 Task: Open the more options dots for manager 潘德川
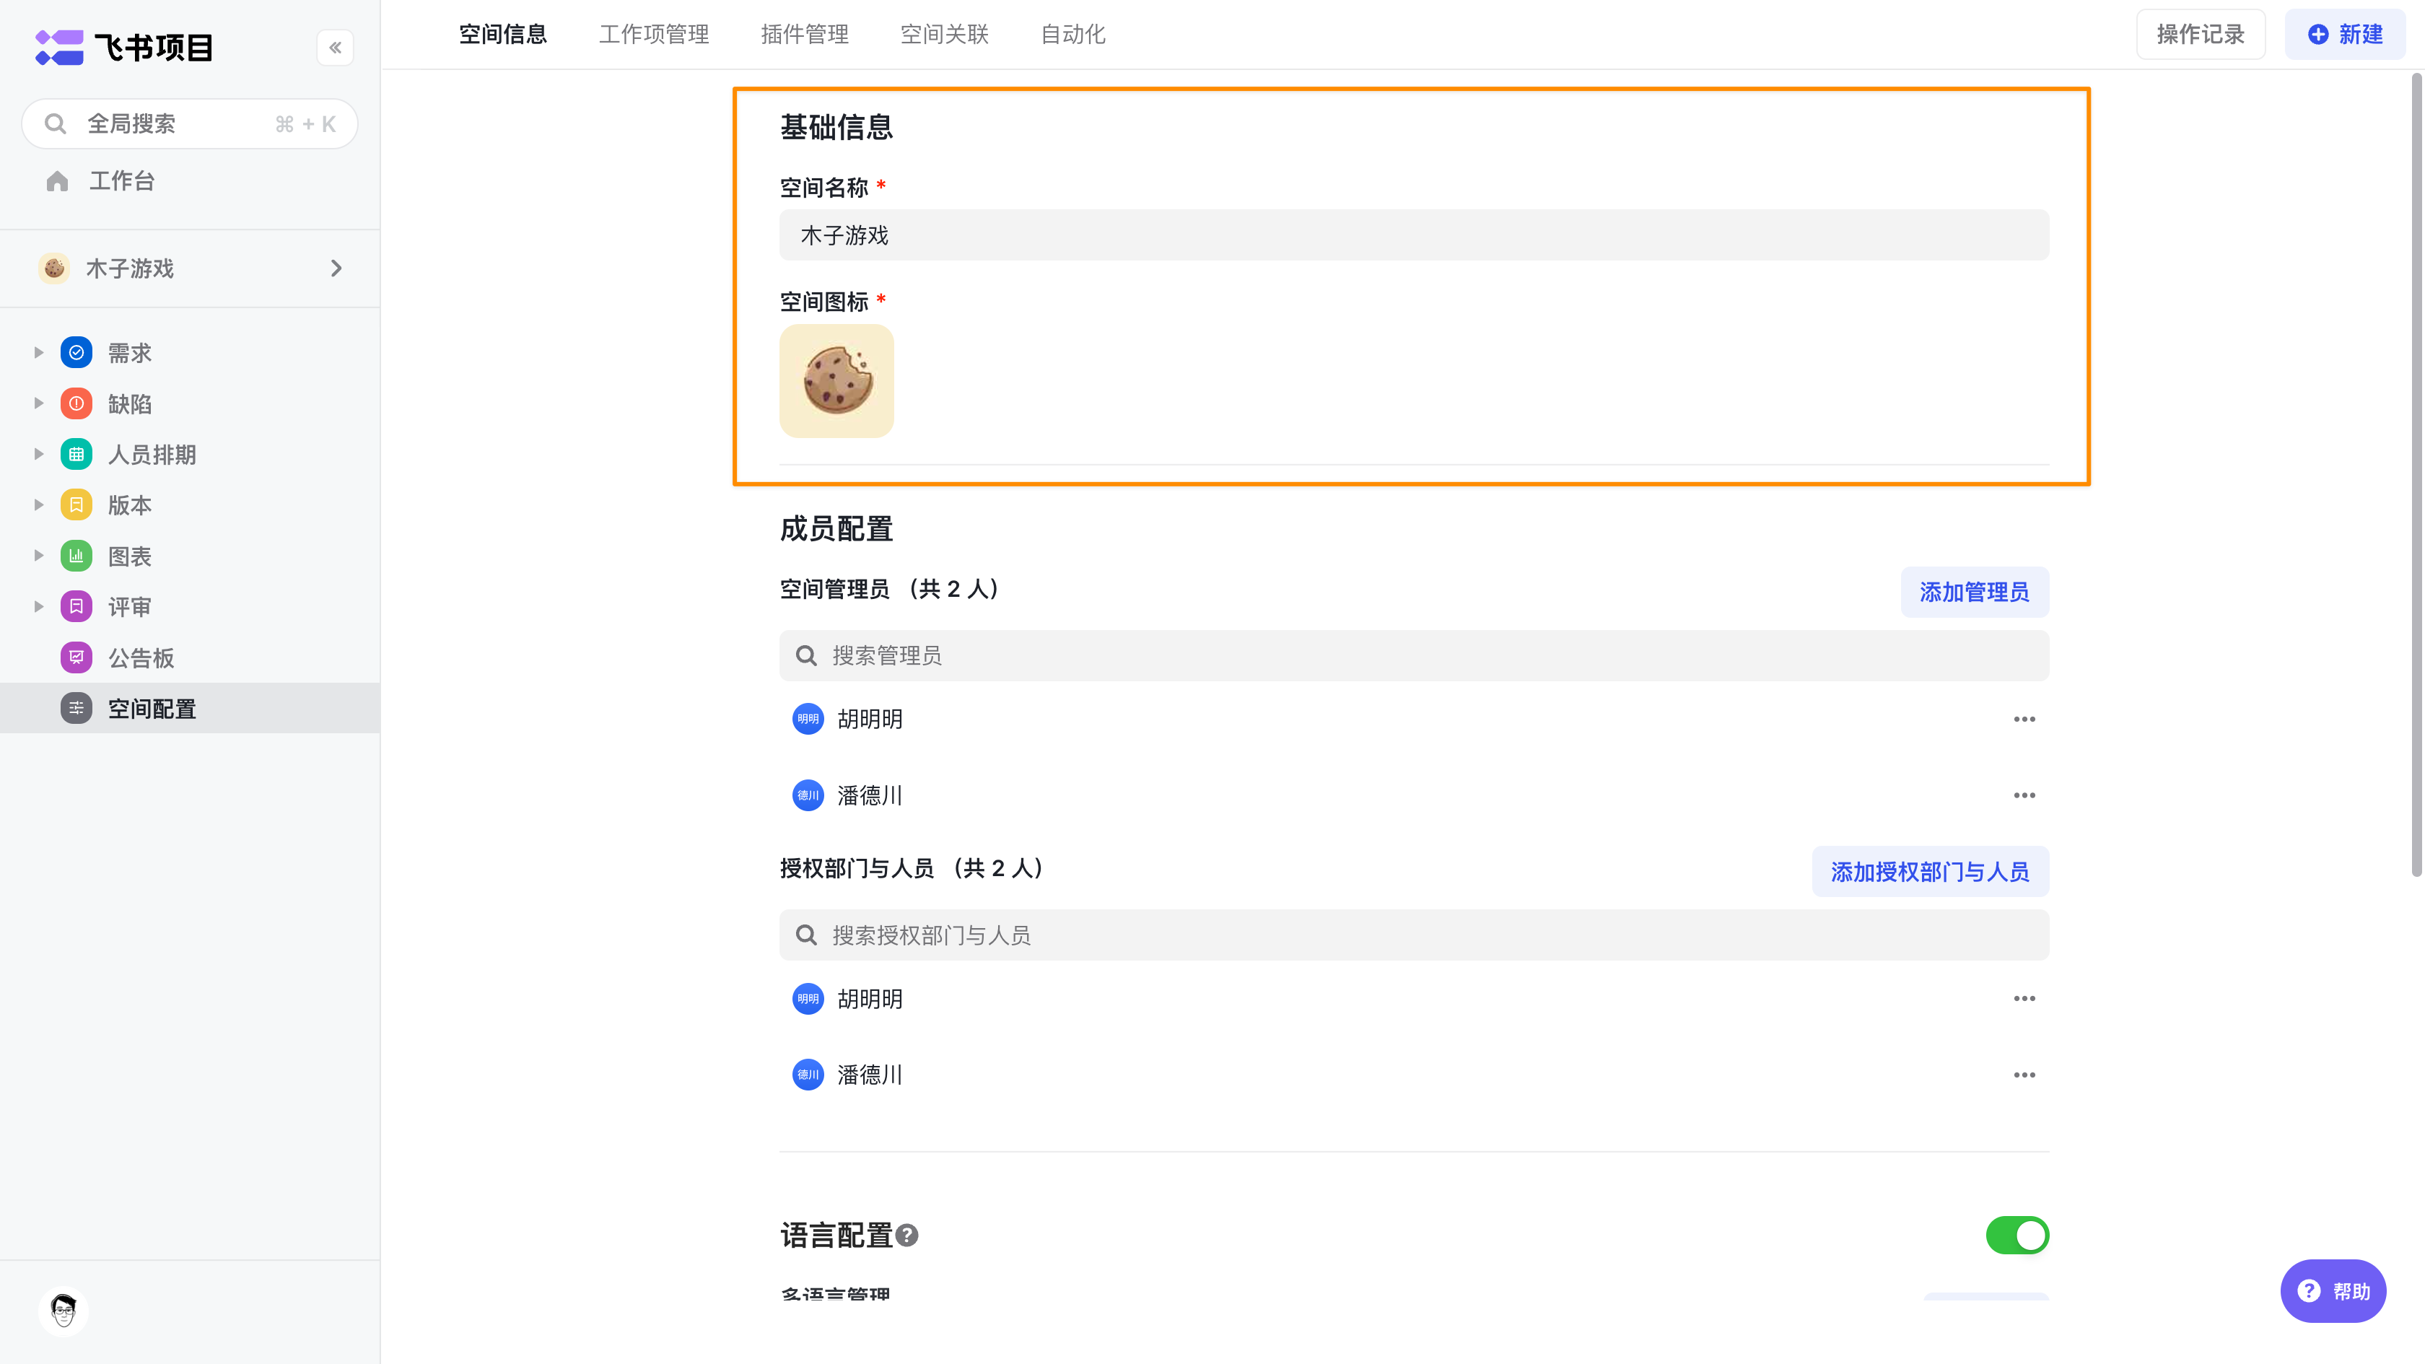pyautogui.click(x=2024, y=795)
